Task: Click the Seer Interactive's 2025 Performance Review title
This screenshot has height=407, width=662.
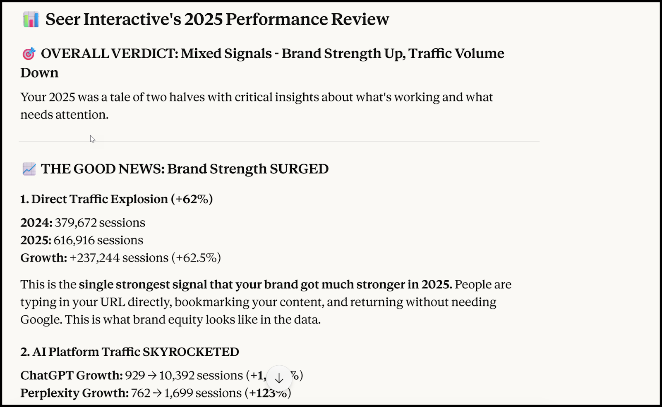Action: 217,19
